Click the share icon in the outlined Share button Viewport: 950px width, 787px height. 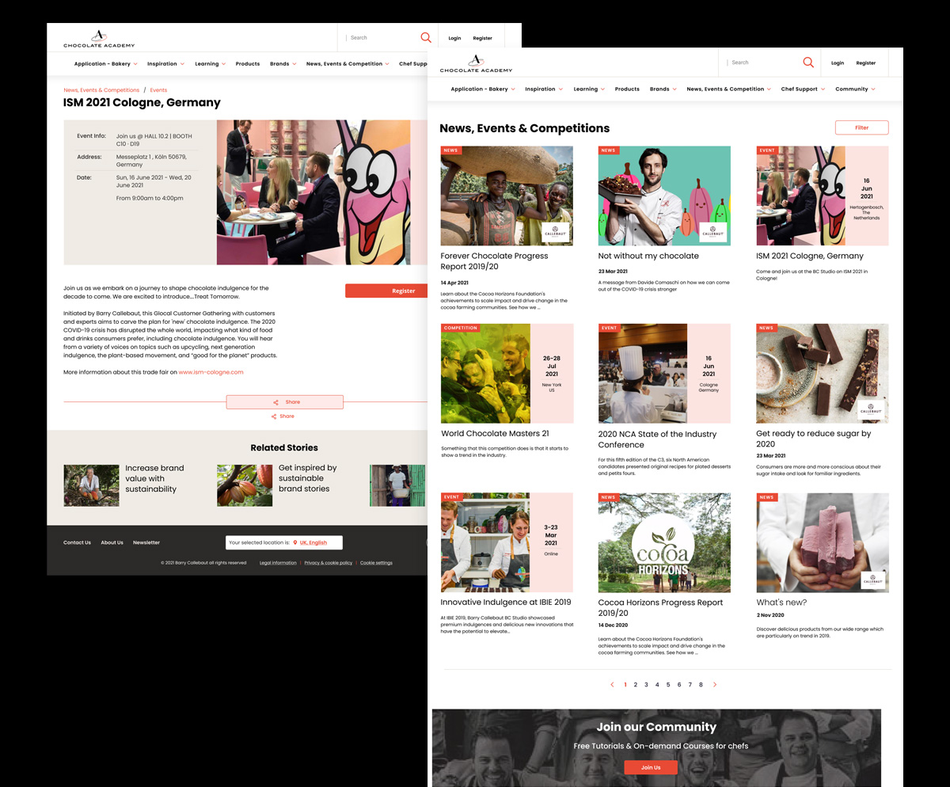(275, 402)
